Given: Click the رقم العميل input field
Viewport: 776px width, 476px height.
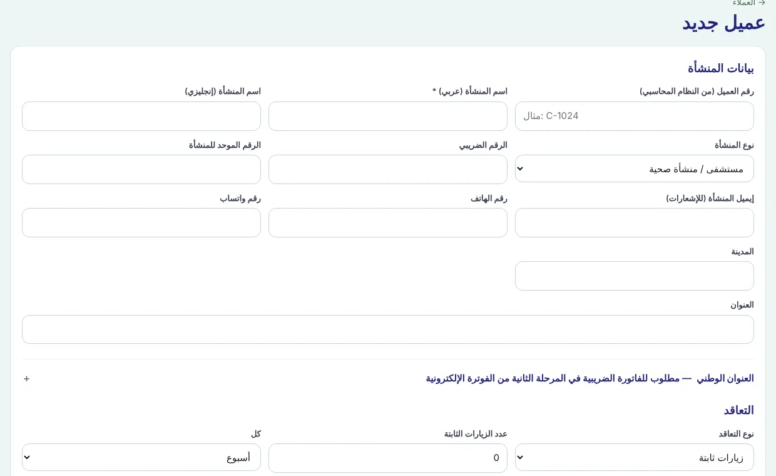Looking at the screenshot, I should [635, 116].
